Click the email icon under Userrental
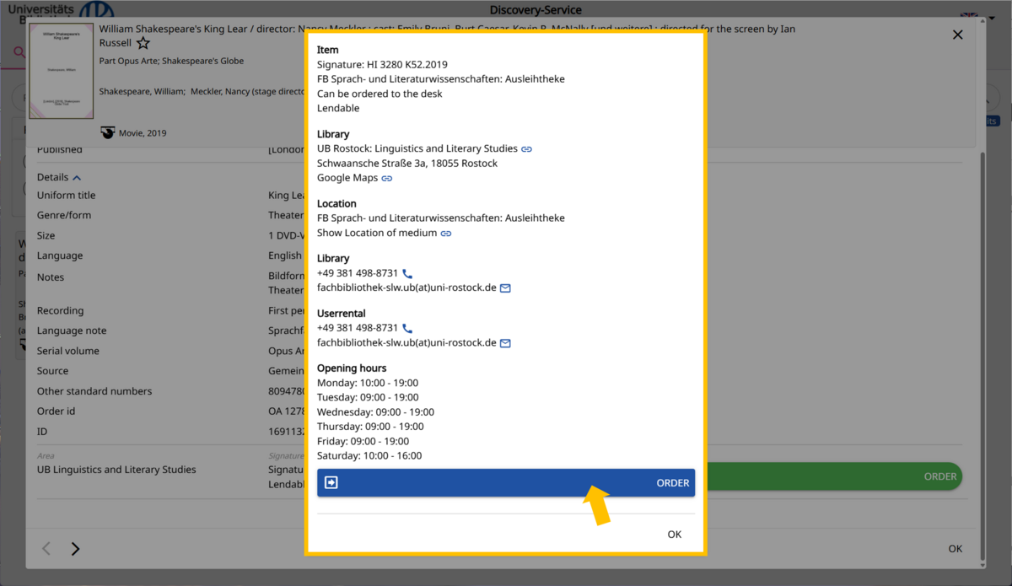Viewport: 1012px width, 586px height. 505,343
